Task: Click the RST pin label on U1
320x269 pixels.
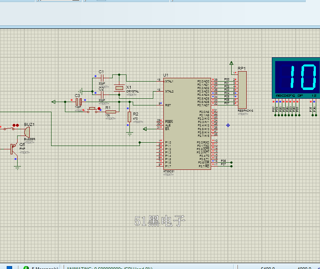Action: pos(168,105)
